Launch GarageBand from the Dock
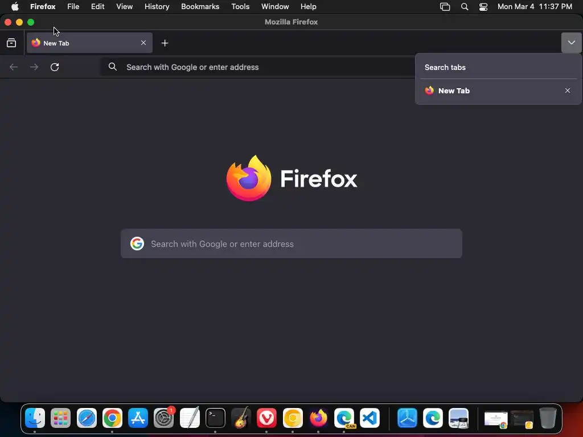583x437 pixels. (241, 418)
